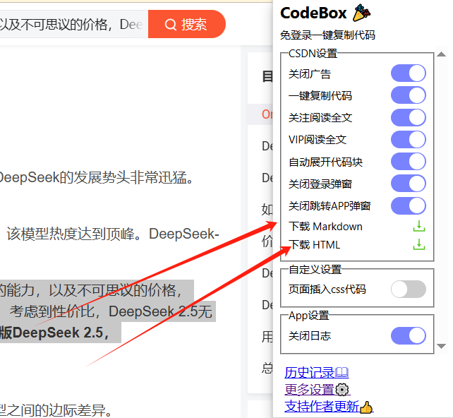Image resolution: width=453 pixels, height=418 pixels.
Task: Click the 免登录一键复制代码 subtitle
Action: tap(327, 35)
